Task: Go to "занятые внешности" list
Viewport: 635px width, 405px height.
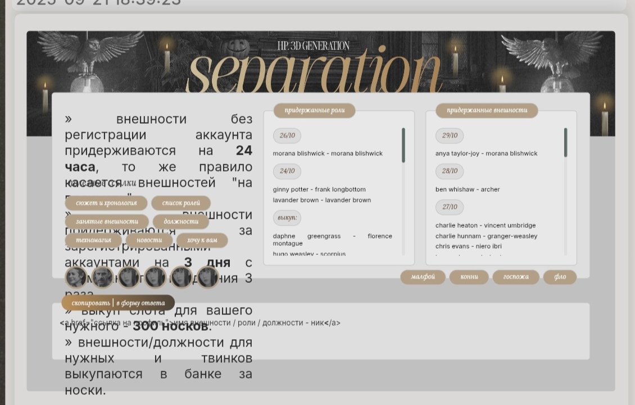Action: [107, 222]
